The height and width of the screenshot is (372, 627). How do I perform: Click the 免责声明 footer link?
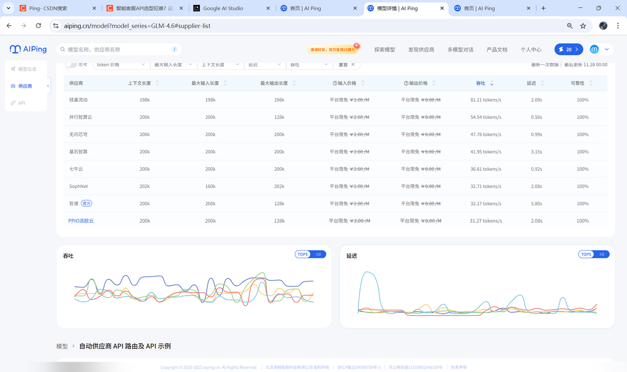458,367
